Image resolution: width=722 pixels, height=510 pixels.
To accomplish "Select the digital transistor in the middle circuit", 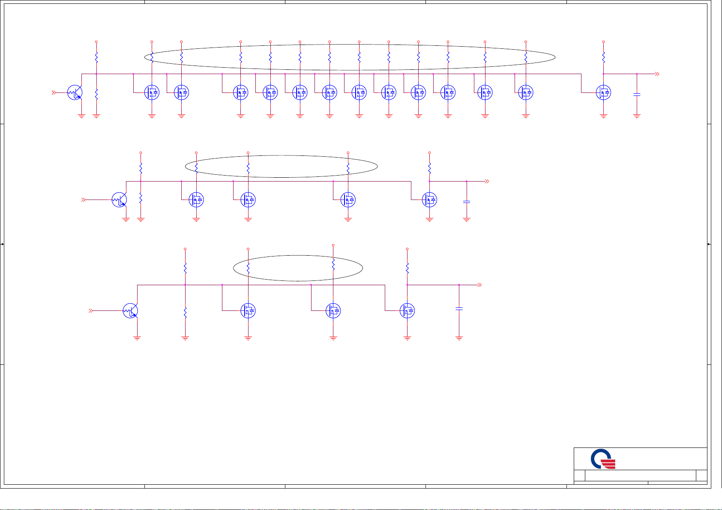I will [119, 200].
